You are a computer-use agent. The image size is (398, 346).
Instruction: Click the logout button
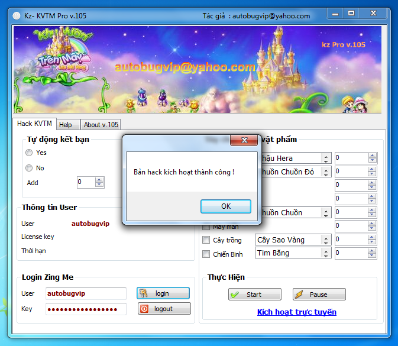[164, 309]
